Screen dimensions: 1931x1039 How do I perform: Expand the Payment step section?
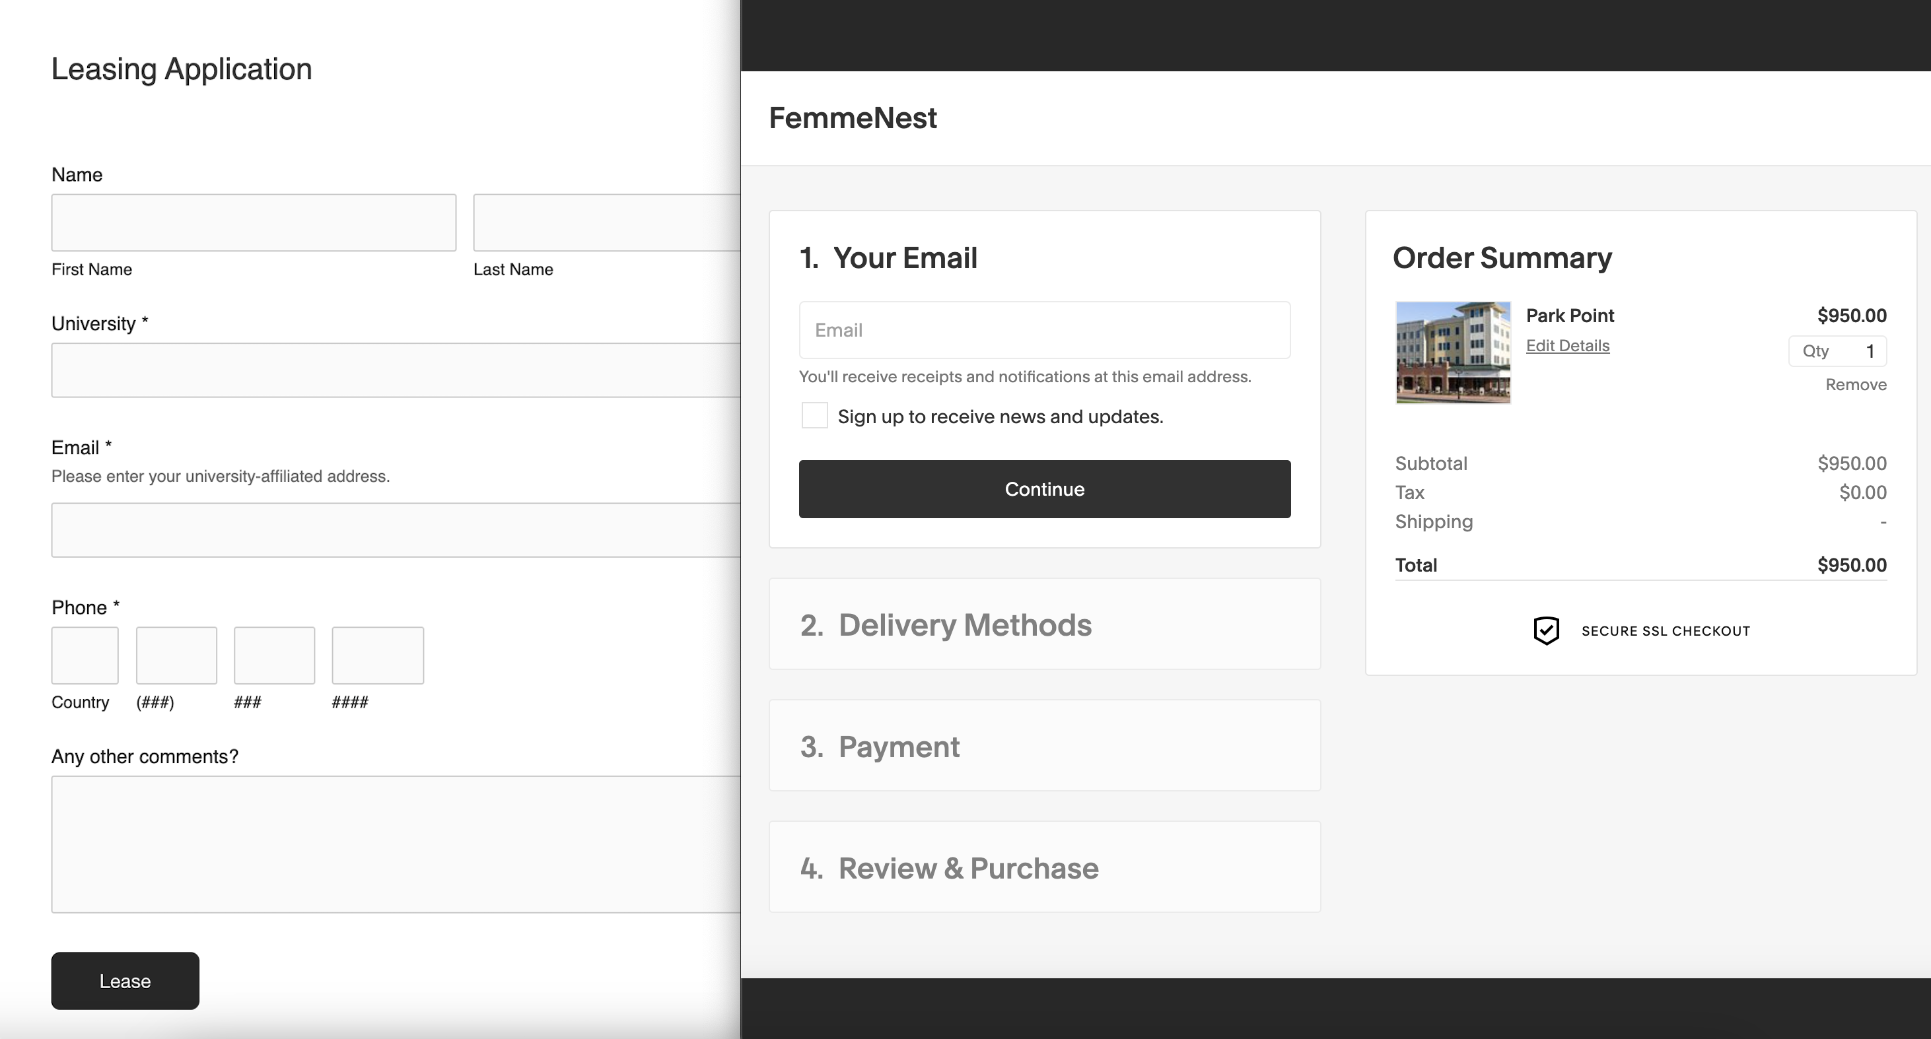click(1044, 746)
